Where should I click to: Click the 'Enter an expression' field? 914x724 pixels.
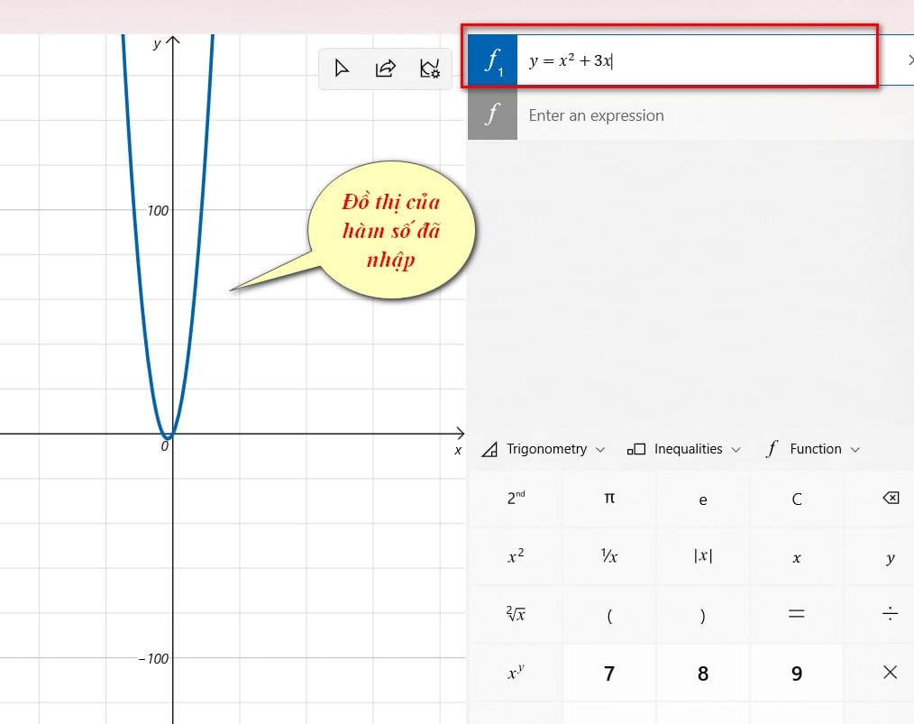pyautogui.click(x=715, y=115)
